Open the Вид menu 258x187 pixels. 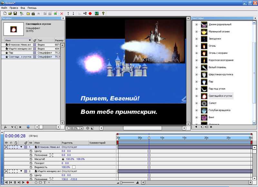[x=23, y=8]
